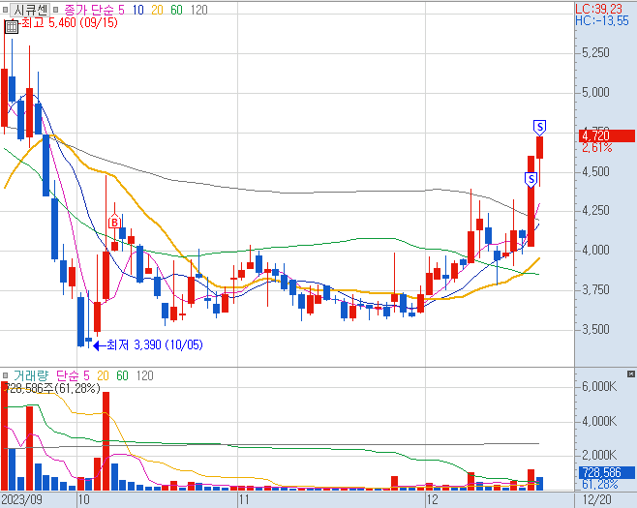Click the 6,000K volume axis label
This screenshot has height=508, width=637.
click(599, 387)
